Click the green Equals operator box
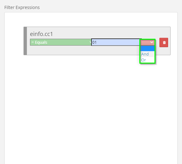Viewport: 182px width, 164px height. pos(61,42)
